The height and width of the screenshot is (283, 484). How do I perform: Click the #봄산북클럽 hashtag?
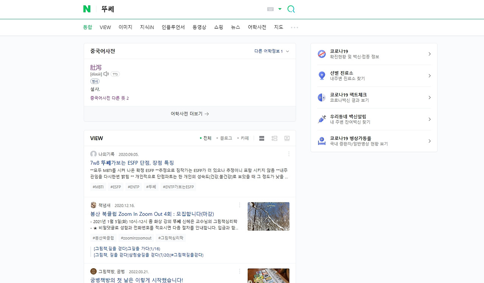103,238
